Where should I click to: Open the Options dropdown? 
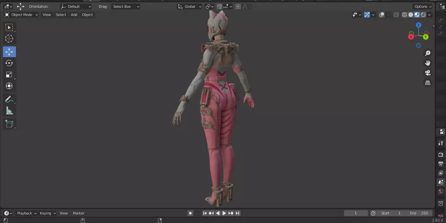[x=423, y=7]
